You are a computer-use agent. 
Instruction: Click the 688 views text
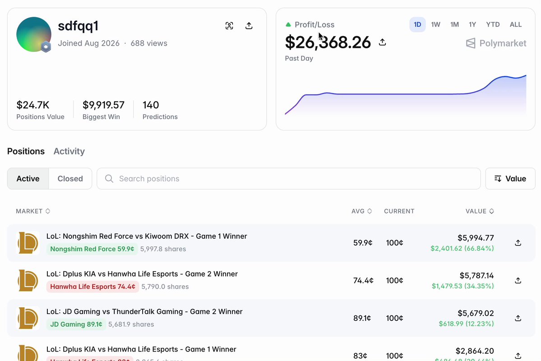[x=149, y=43]
